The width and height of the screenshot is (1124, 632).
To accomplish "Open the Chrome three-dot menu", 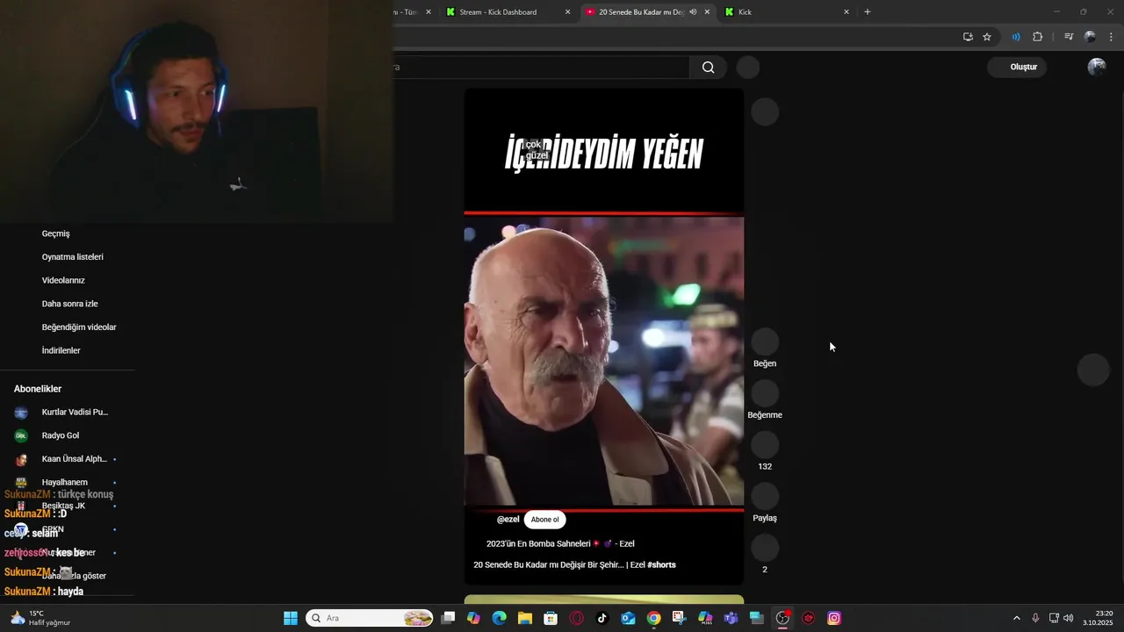I will tap(1111, 37).
